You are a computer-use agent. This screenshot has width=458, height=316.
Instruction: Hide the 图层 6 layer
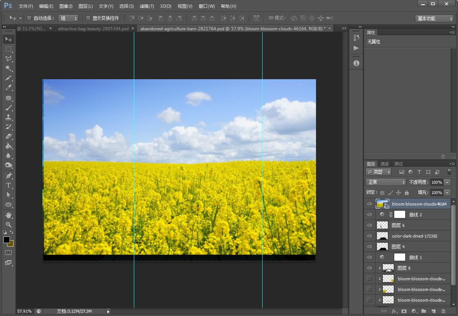[369, 225]
